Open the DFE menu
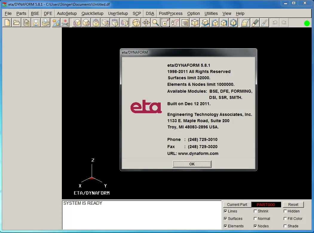Image resolution: width=314 pixels, height=233 pixels. coord(48,13)
